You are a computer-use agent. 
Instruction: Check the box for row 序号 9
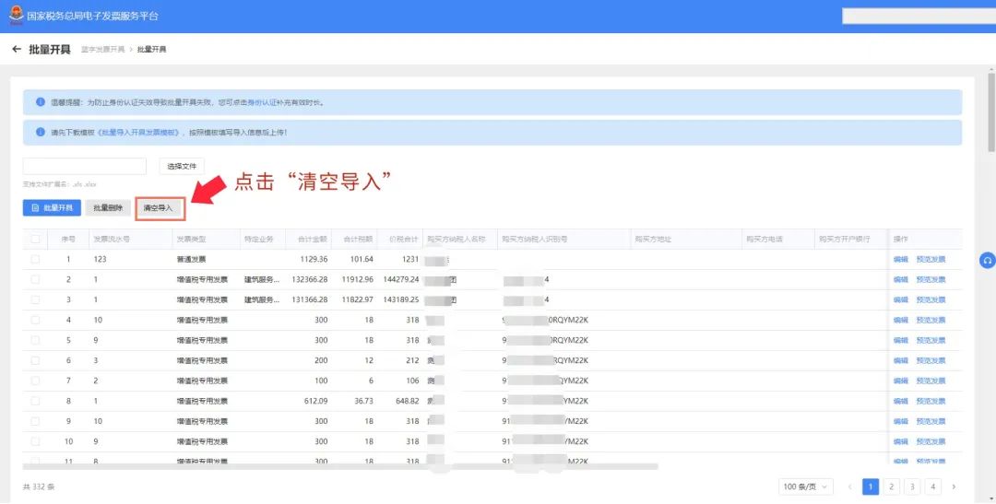point(35,421)
